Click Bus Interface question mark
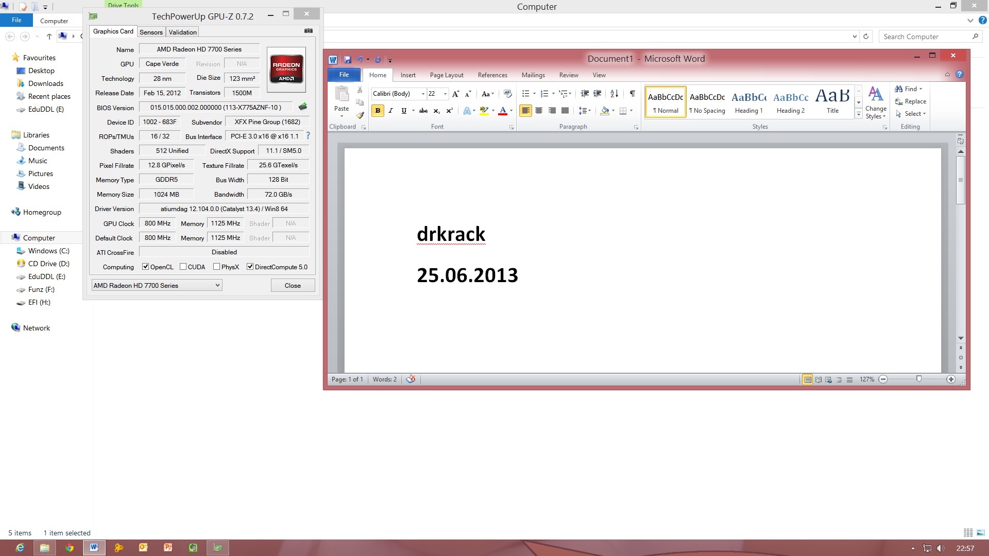The width and height of the screenshot is (989, 556). click(x=308, y=136)
